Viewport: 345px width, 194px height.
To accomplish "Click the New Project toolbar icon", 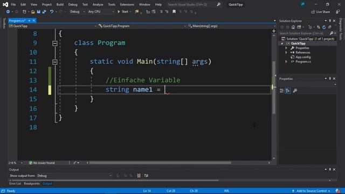I will [24, 12].
